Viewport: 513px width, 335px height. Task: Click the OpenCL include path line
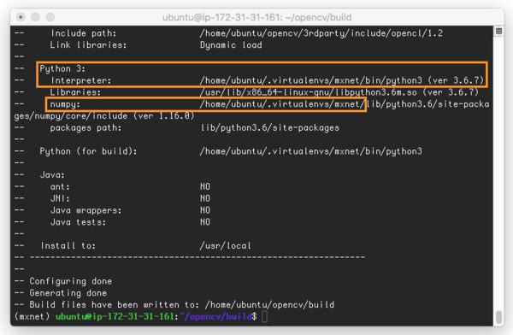click(321, 33)
